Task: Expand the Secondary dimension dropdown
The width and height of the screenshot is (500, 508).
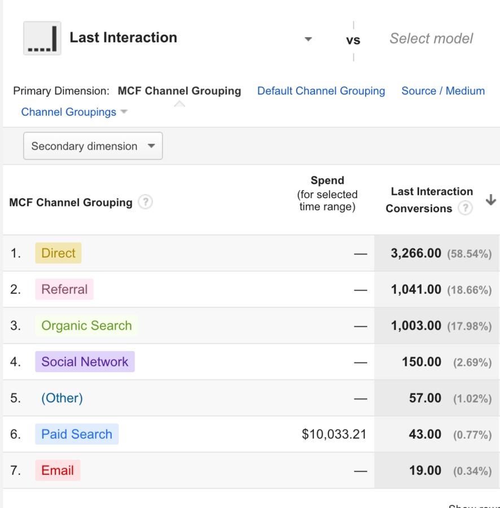Action: pos(93,146)
